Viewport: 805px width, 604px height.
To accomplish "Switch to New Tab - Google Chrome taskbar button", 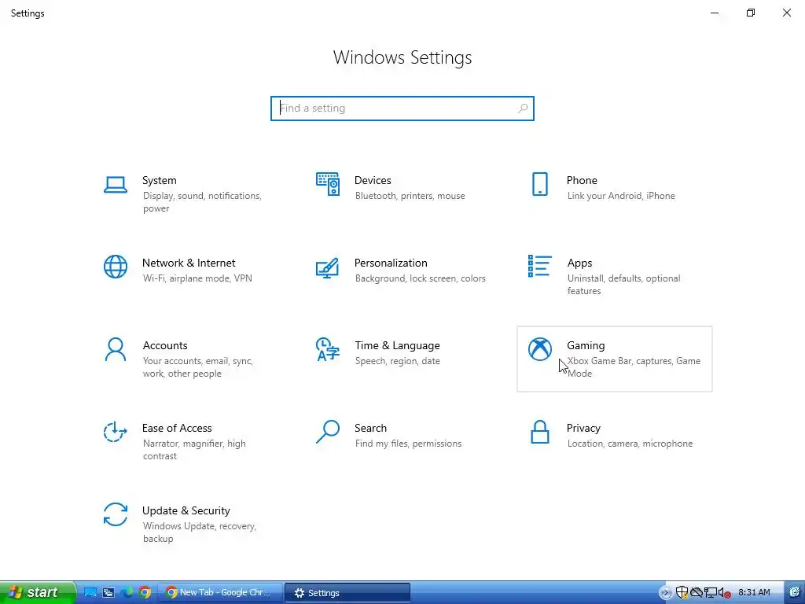I will (x=220, y=593).
